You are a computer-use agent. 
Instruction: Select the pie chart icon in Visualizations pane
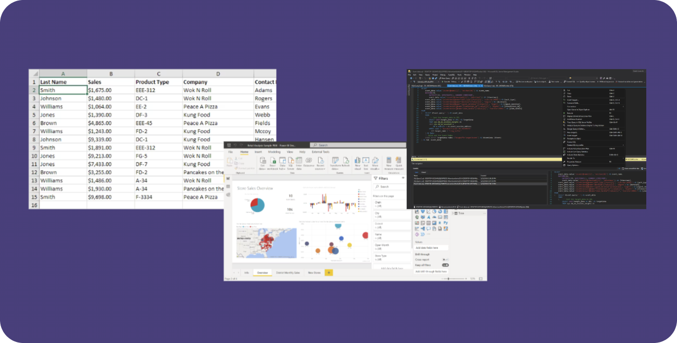coord(434,212)
